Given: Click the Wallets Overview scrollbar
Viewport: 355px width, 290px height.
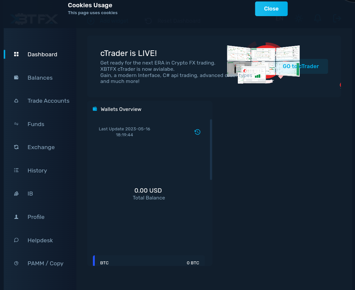Looking at the screenshot, I should pyautogui.click(x=211, y=149).
